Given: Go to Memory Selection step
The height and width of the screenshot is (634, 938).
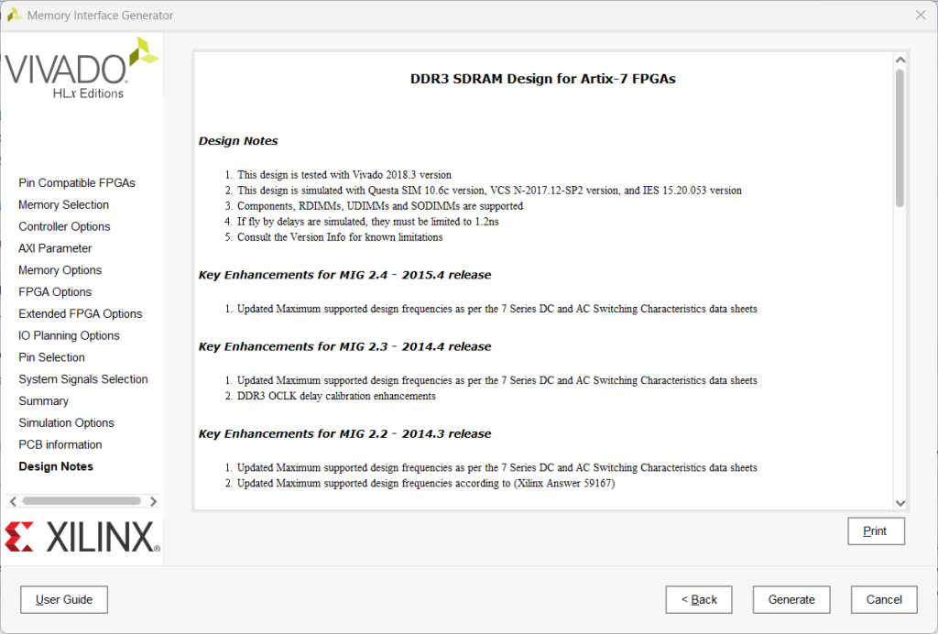Looking at the screenshot, I should (x=63, y=204).
